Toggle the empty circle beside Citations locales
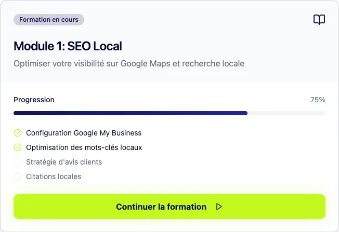Image resolution: width=339 pixels, height=232 pixels. point(18,176)
